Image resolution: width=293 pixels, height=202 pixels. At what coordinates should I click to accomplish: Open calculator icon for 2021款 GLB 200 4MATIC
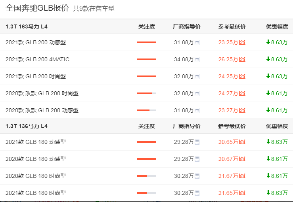197,60
